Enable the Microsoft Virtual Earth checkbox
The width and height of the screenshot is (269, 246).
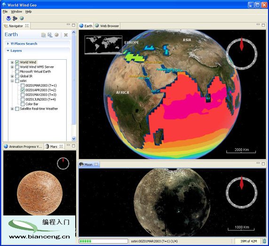[17, 71]
